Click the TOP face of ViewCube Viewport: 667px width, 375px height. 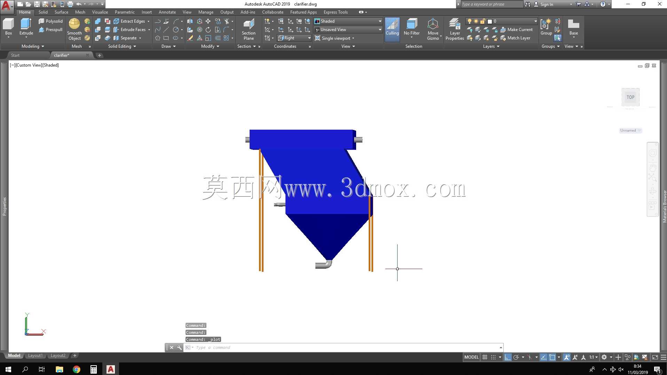click(x=630, y=97)
